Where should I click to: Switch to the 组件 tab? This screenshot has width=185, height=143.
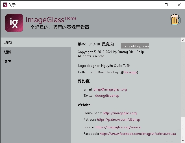[36, 52]
